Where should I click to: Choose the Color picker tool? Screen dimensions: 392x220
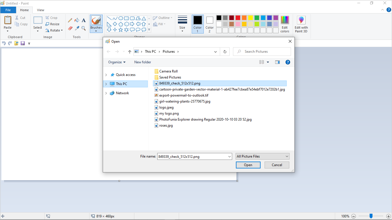click(77, 28)
